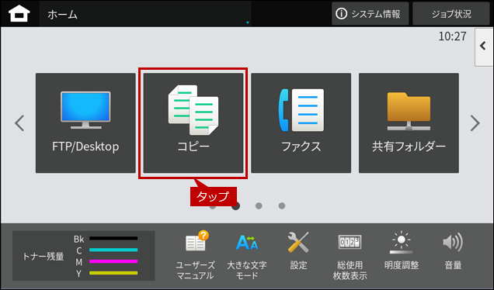Image resolution: width=494 pixels, height=290 pixels.
Task: Select the fourth page indicator dot
Action: click(x=282, y=205)
